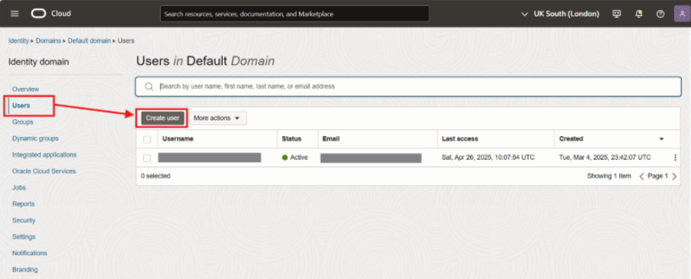
Task: Sort by the Username column header
Action: point(178,139)
